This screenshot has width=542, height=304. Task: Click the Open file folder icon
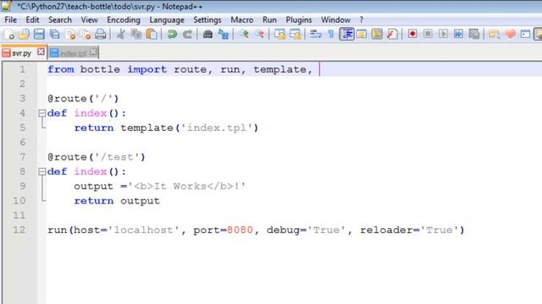24,34
